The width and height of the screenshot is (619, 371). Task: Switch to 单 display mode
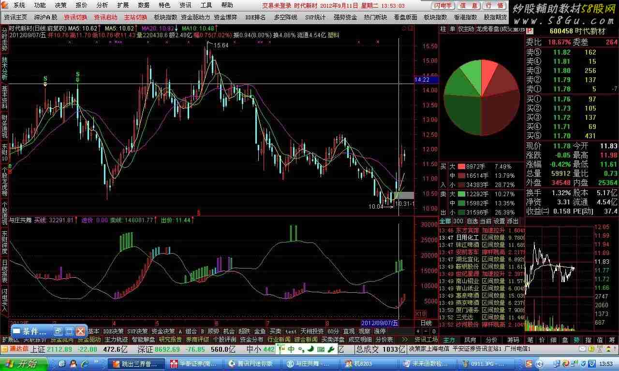(453, 29)
